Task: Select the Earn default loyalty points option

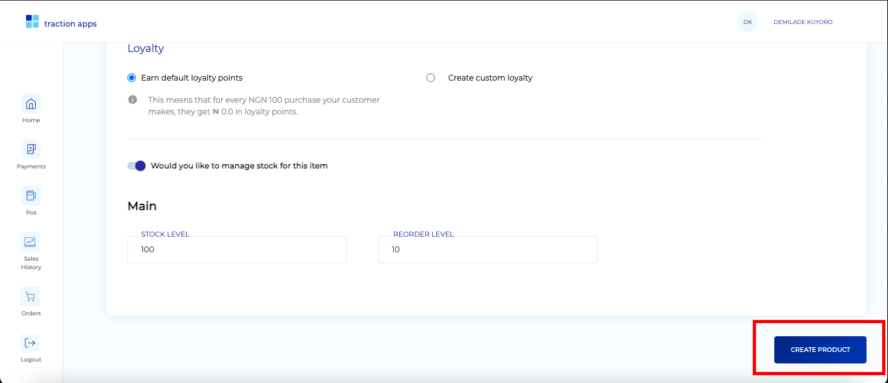Action: (131, 77)
